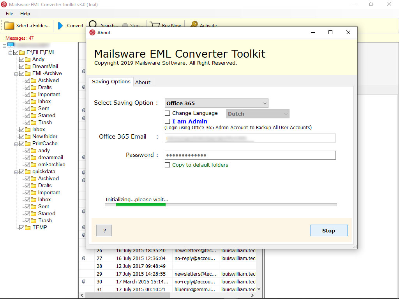The width and height of the screenshot is (399, 299).
Task: Open the Select Saving Option dropdown
Action: pyautogui.click(x=216, y=103)
